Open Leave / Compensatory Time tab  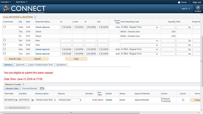tap(41, 65)
